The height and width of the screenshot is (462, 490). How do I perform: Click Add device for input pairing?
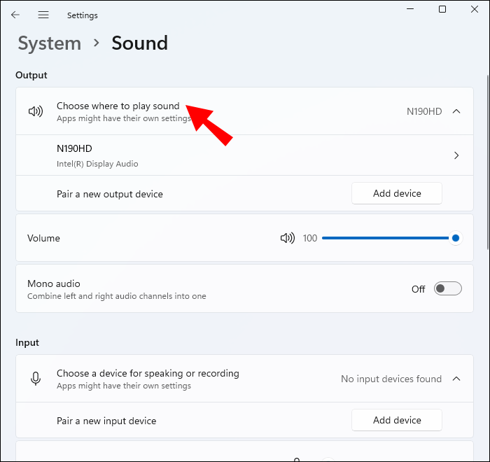397,421
